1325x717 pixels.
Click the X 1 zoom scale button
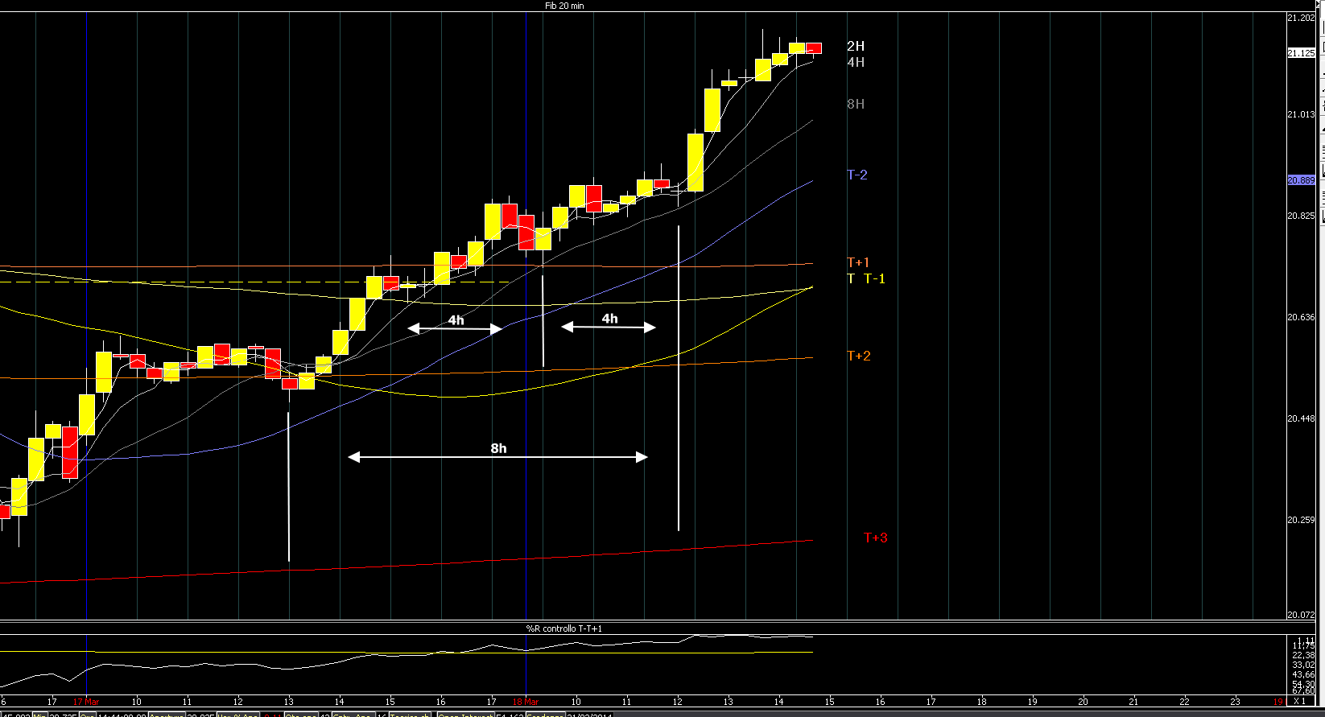coord(1299,701)
